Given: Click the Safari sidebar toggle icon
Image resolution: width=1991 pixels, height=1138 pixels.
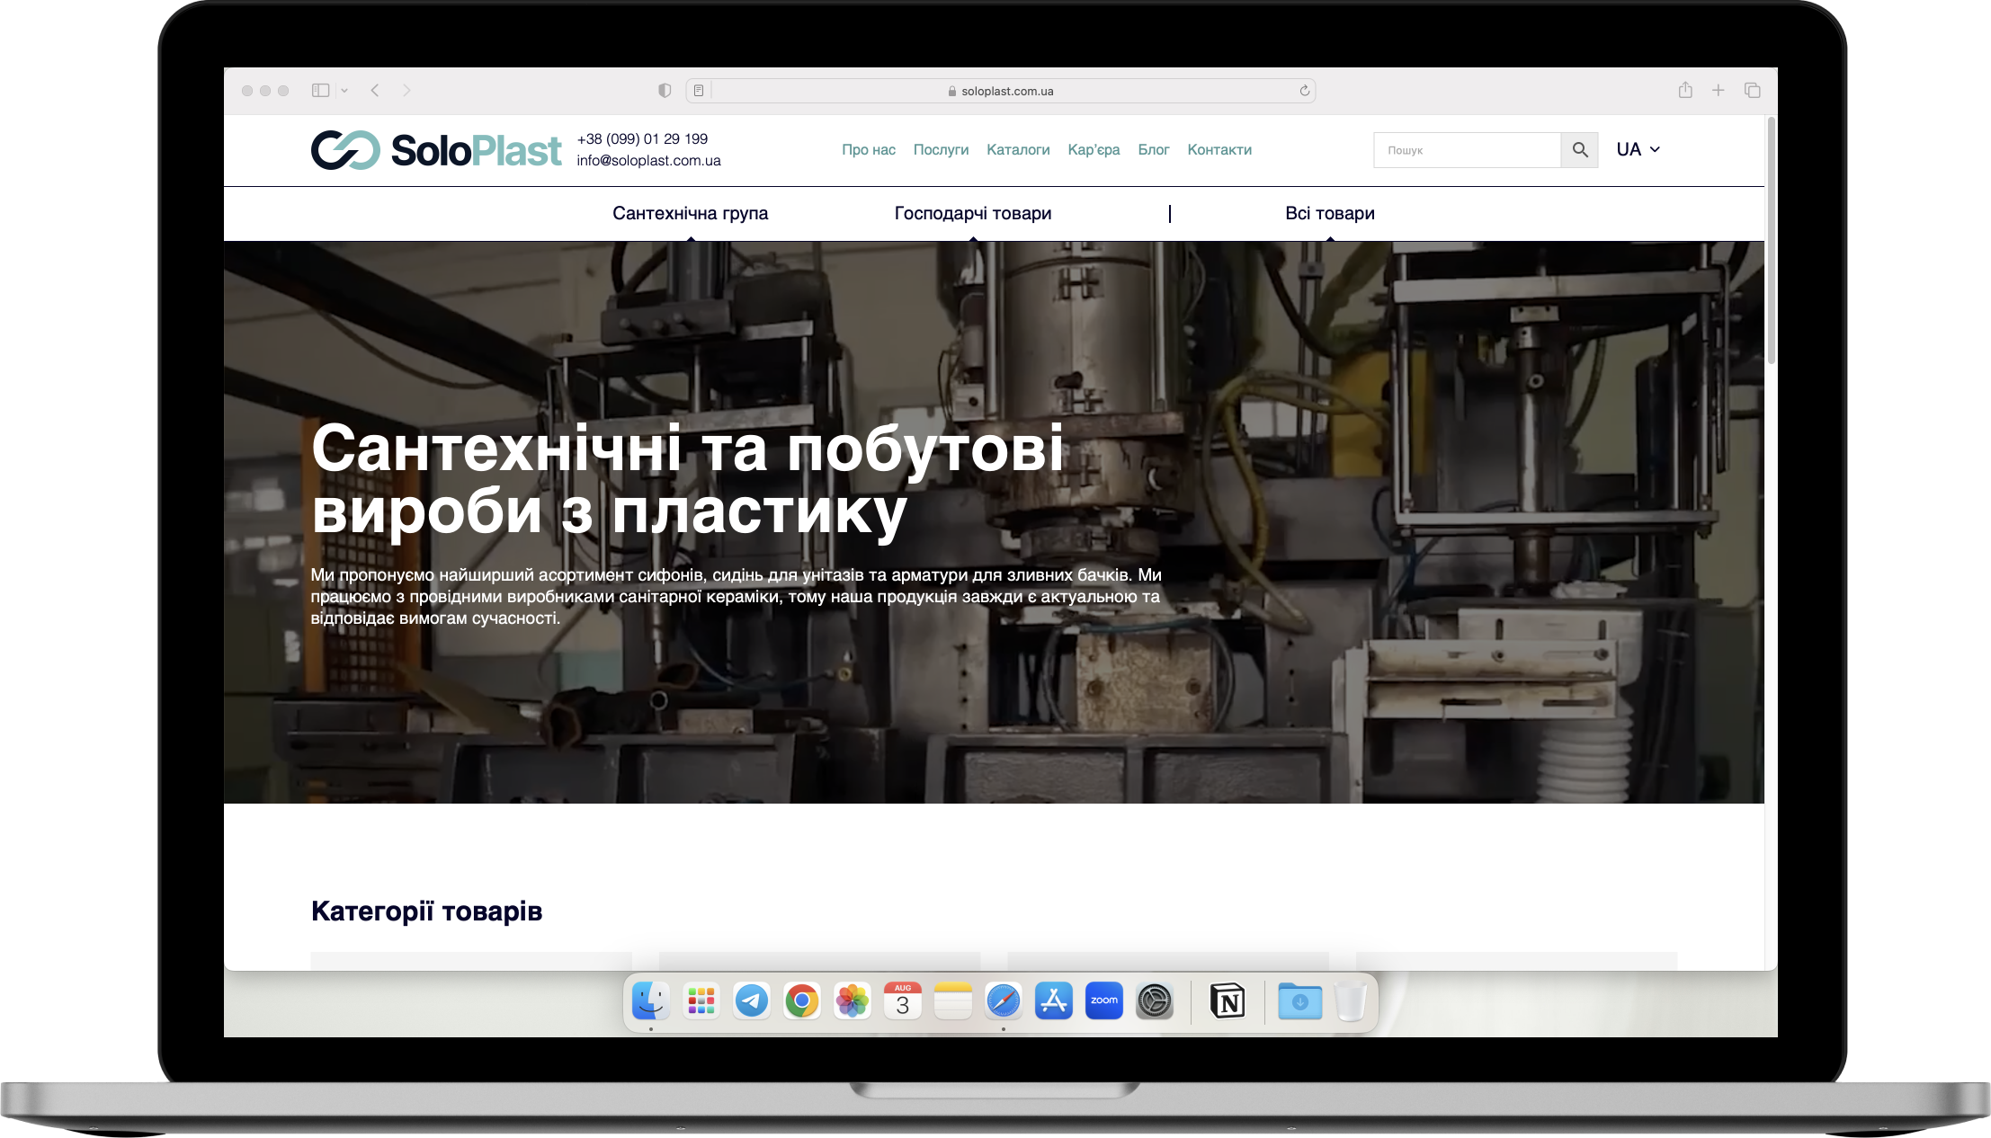Looking at the screenshot, I should 320,90.
